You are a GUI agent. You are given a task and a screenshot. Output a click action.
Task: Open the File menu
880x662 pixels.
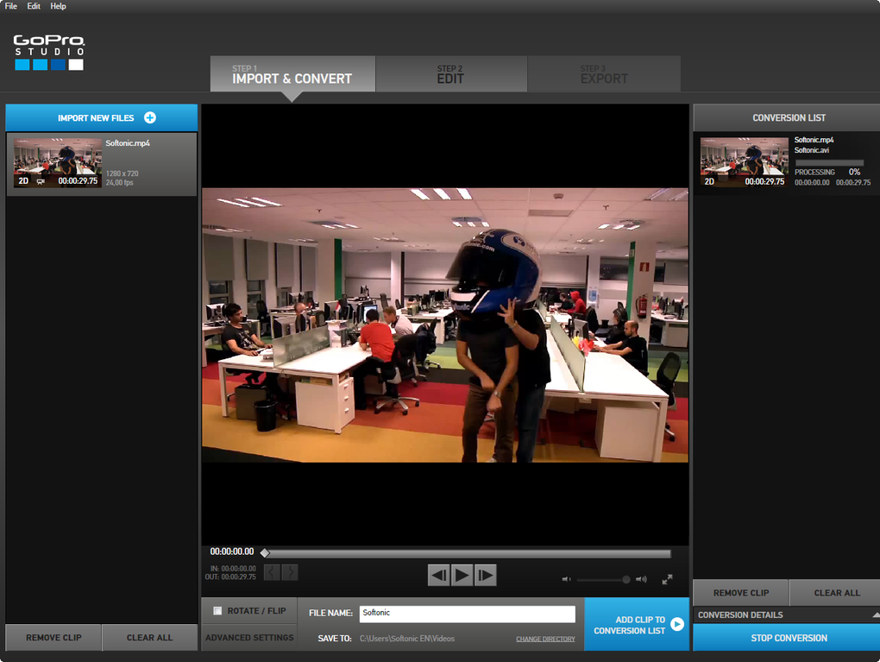click(x=11, y=6)
